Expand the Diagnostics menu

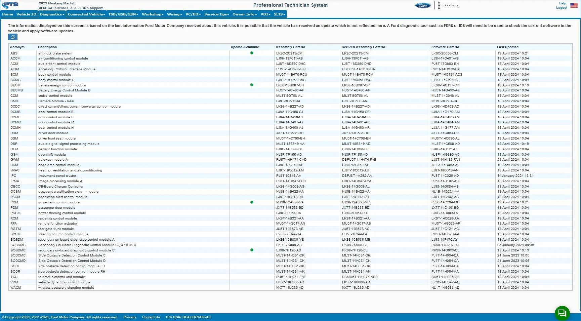point(52,14)
